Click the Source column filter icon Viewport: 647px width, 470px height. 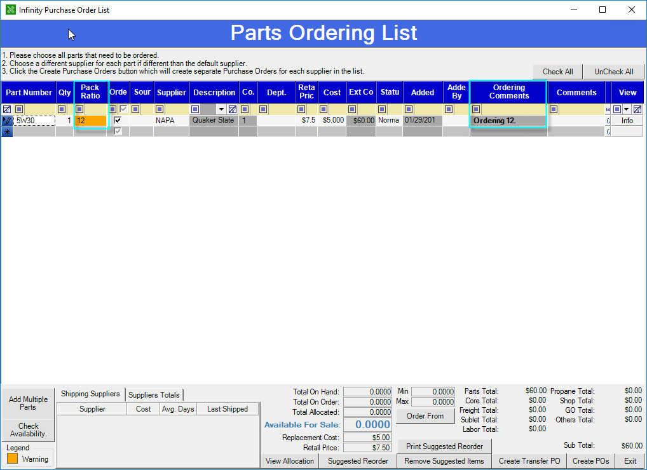coord(135,109)
